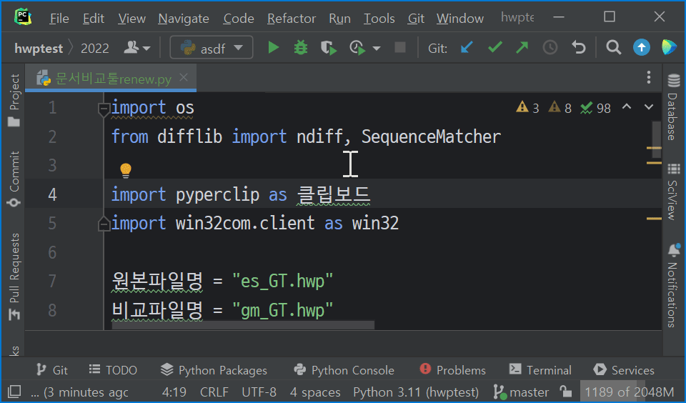Push commits with Git green arrow
The width and height of the screenshot is (686, 403).
[x=522, y=47]
